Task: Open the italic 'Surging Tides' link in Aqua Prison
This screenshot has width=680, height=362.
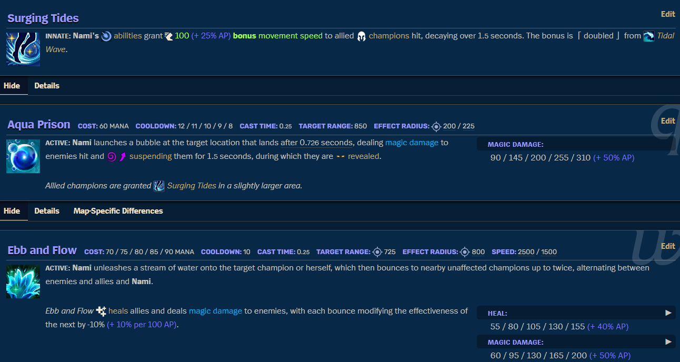Action: pos(192,186)
